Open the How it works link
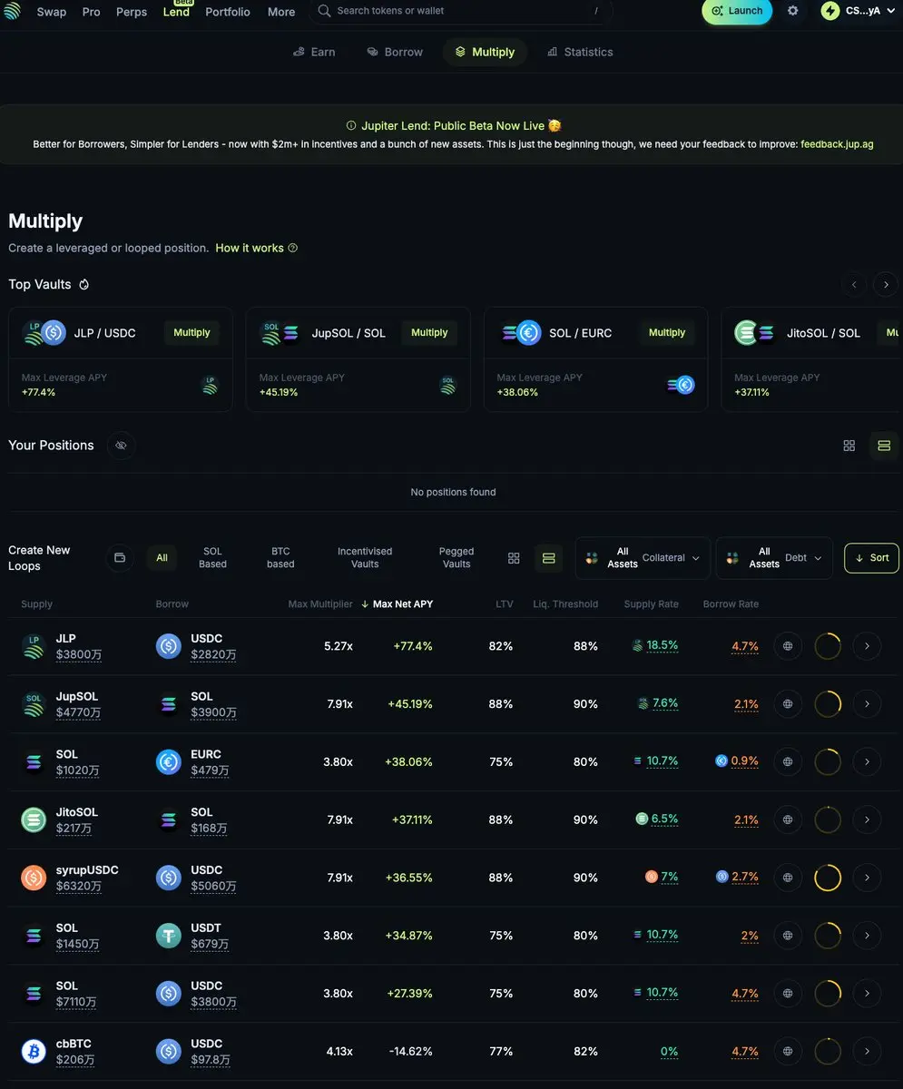This screenshot has height=1089, width=903. [256, 248]
